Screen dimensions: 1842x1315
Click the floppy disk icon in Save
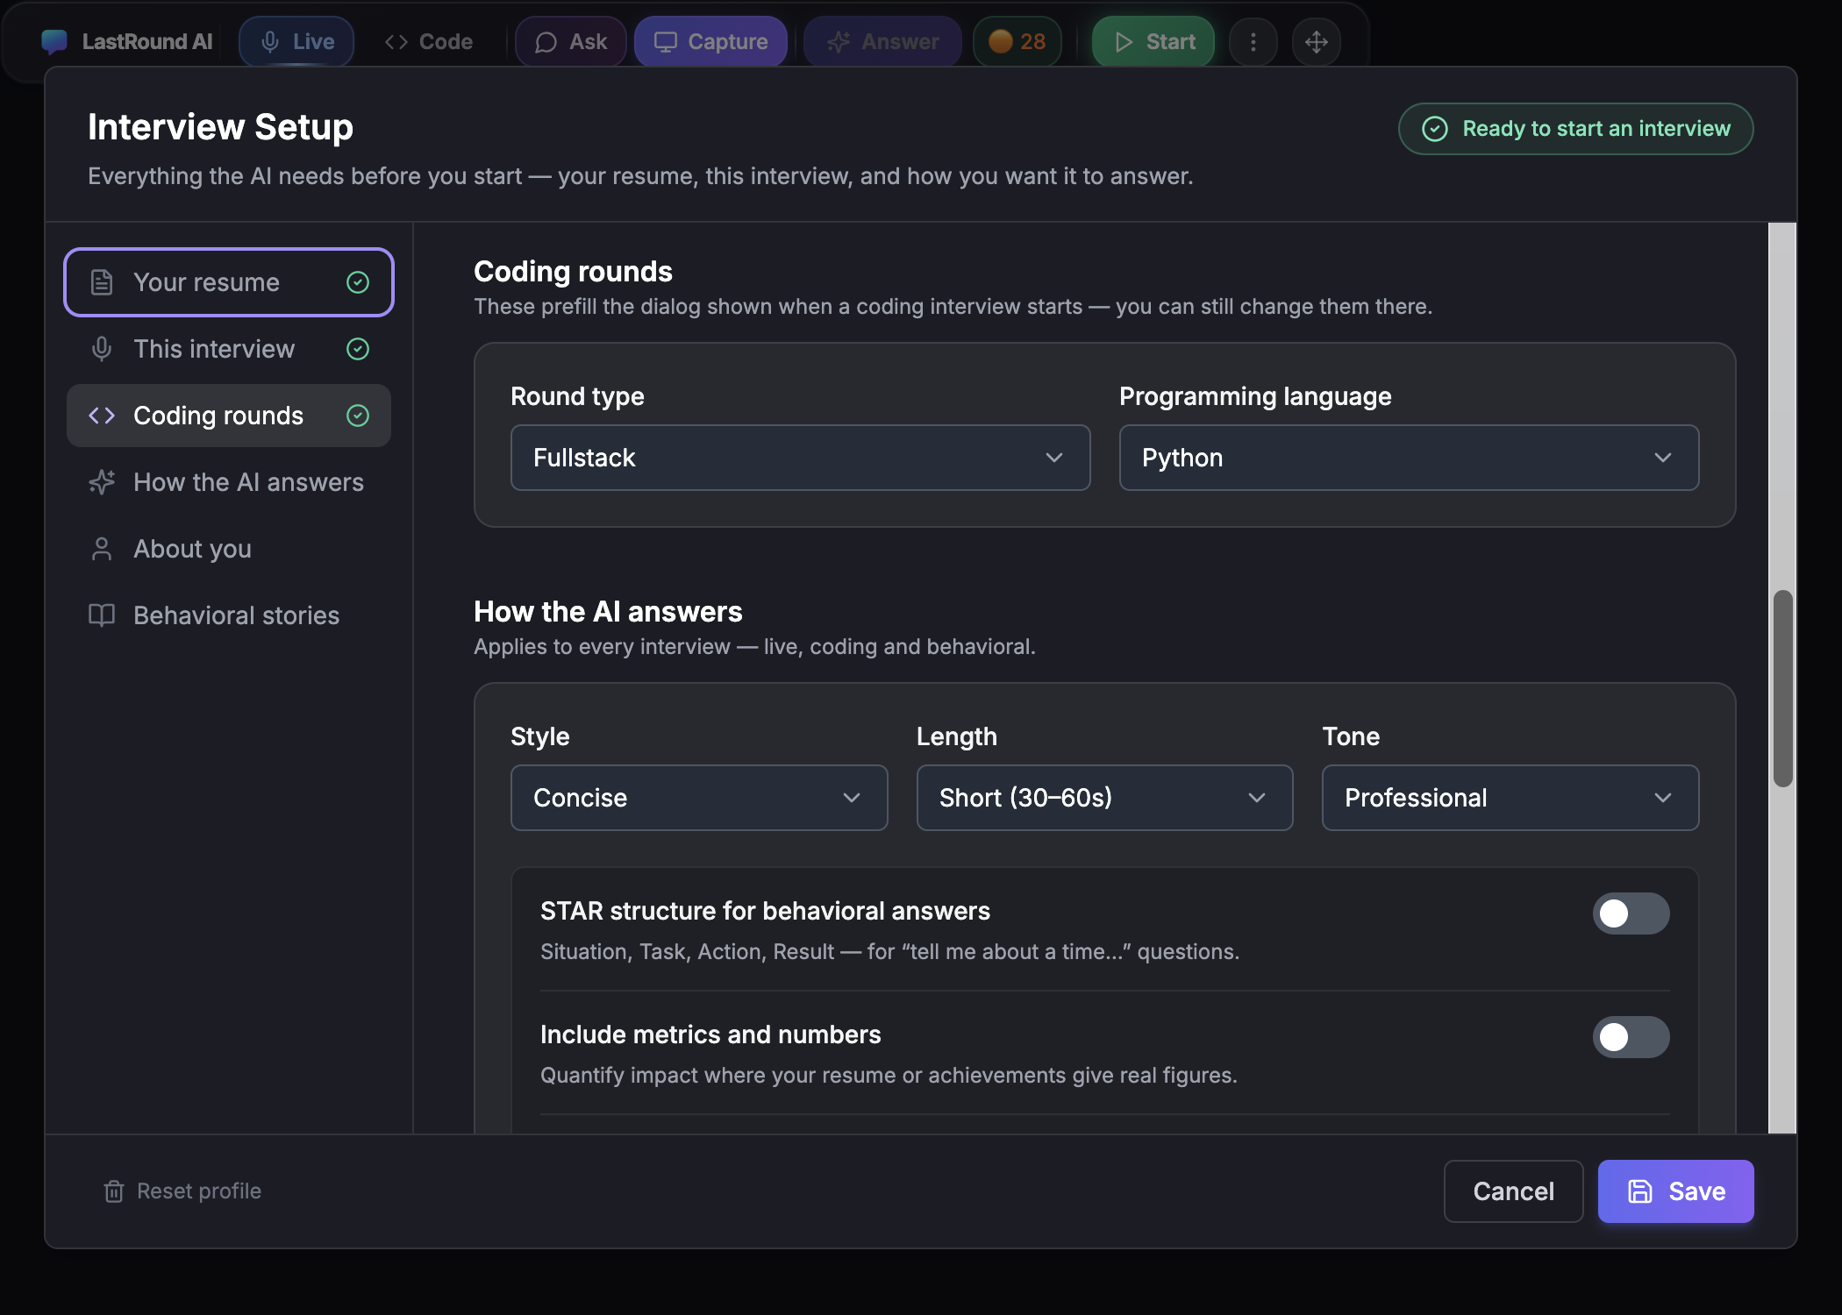(x=1639, y=1191)
